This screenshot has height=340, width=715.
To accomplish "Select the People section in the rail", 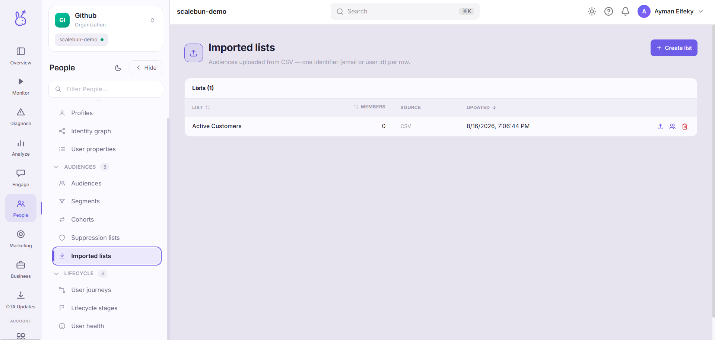I will [x=21, y=208].
